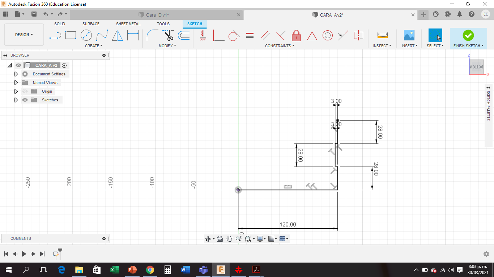Expand the Origin node

tap(16, 91)
